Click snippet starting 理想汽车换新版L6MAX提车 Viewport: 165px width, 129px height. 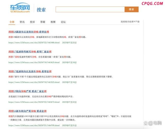70,118
